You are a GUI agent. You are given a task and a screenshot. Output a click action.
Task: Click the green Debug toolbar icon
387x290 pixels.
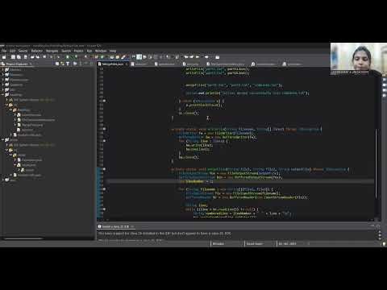pyautogui.click(x=68, y=57)
